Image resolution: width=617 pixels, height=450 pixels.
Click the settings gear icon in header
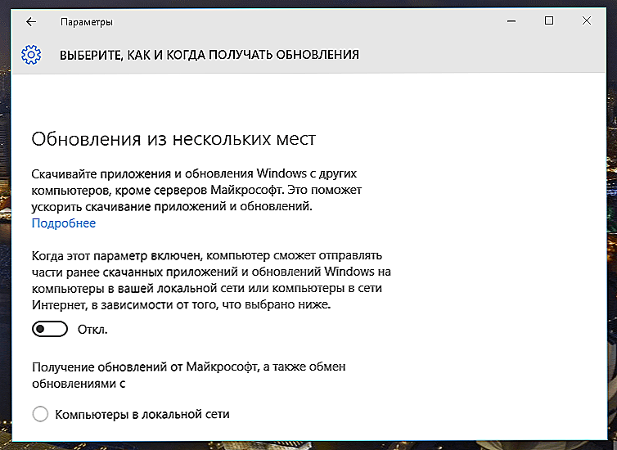[x=31, y=55]
